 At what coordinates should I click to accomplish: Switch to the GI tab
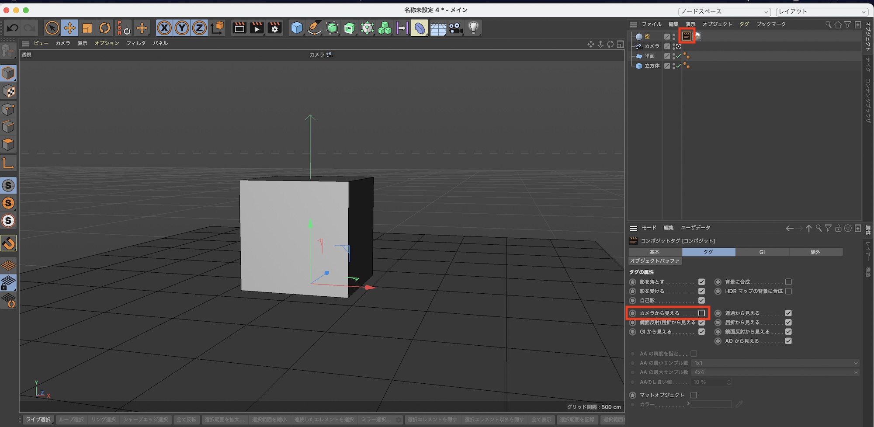pyautogui.click(x=762, y=252)
